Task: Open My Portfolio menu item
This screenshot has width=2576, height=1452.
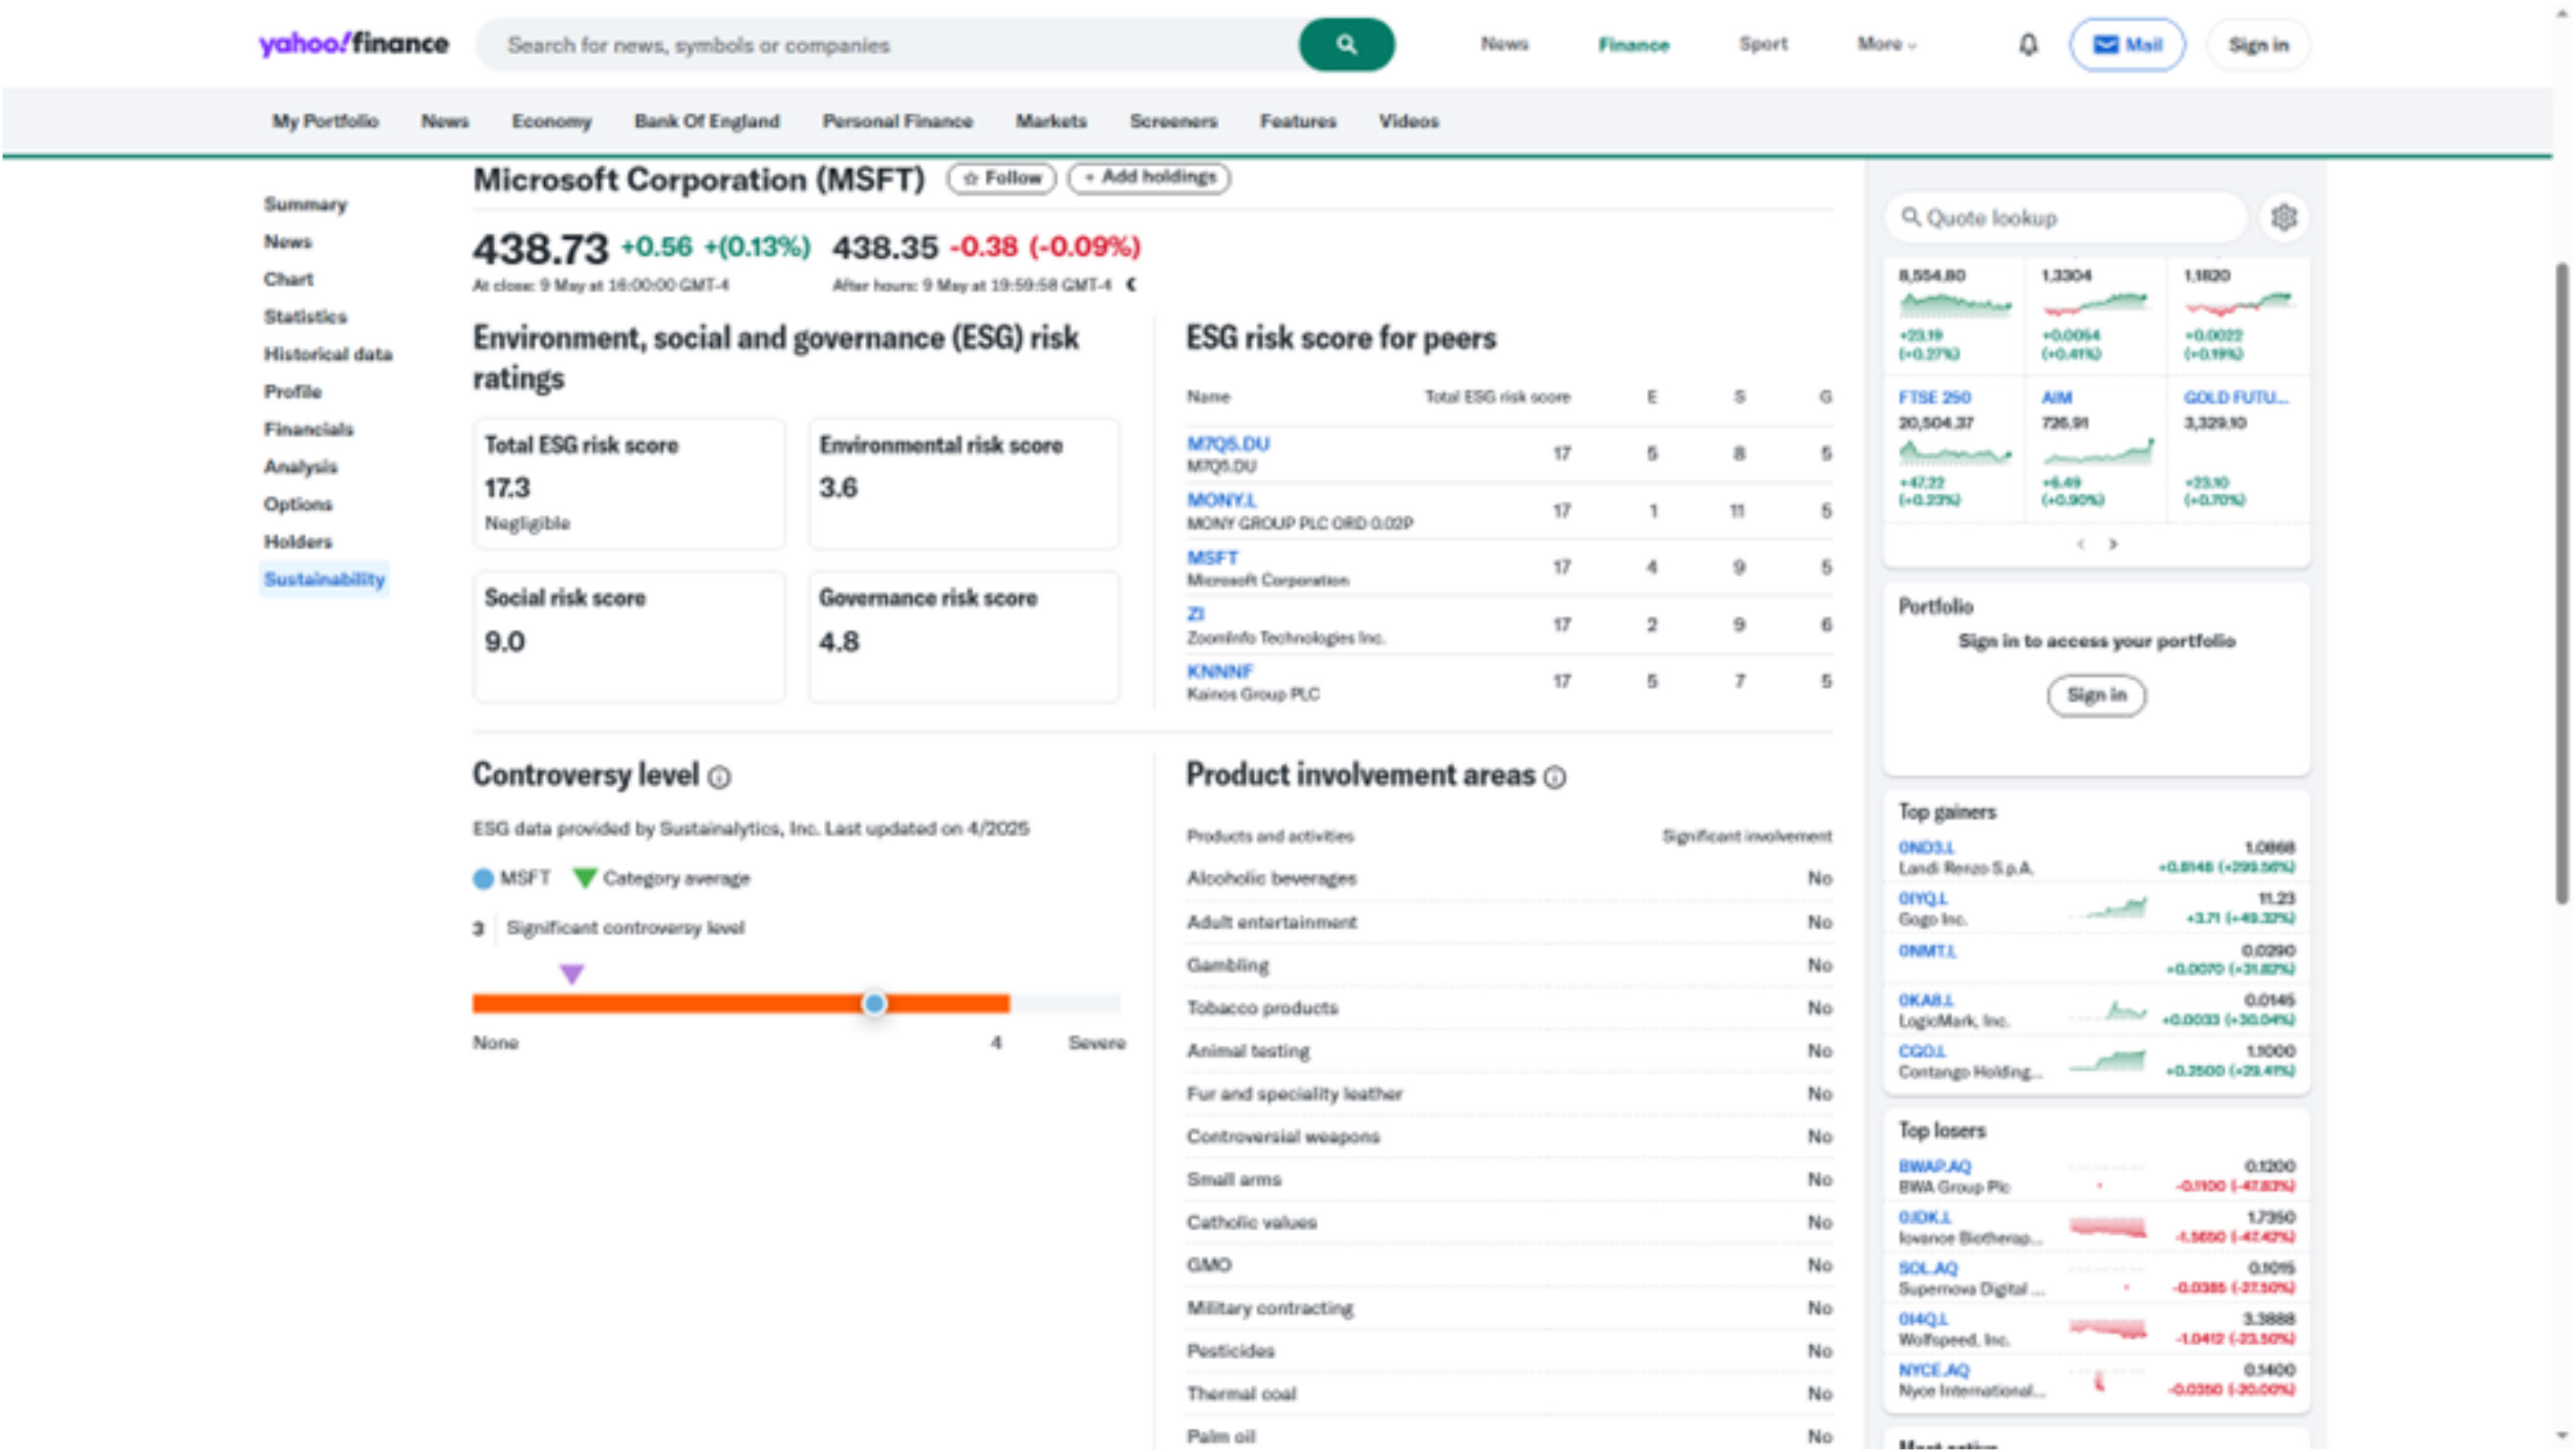Action: tap(325, 121)
